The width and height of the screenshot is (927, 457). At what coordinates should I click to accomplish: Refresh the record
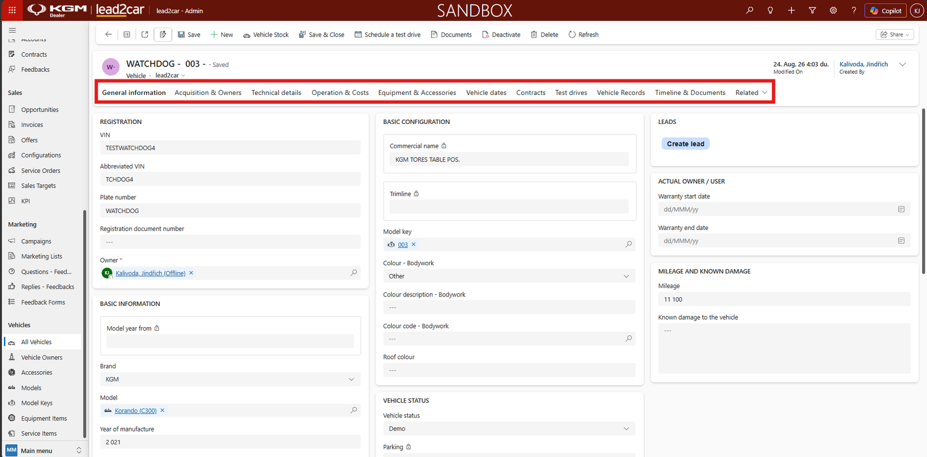tap(583, 35)
